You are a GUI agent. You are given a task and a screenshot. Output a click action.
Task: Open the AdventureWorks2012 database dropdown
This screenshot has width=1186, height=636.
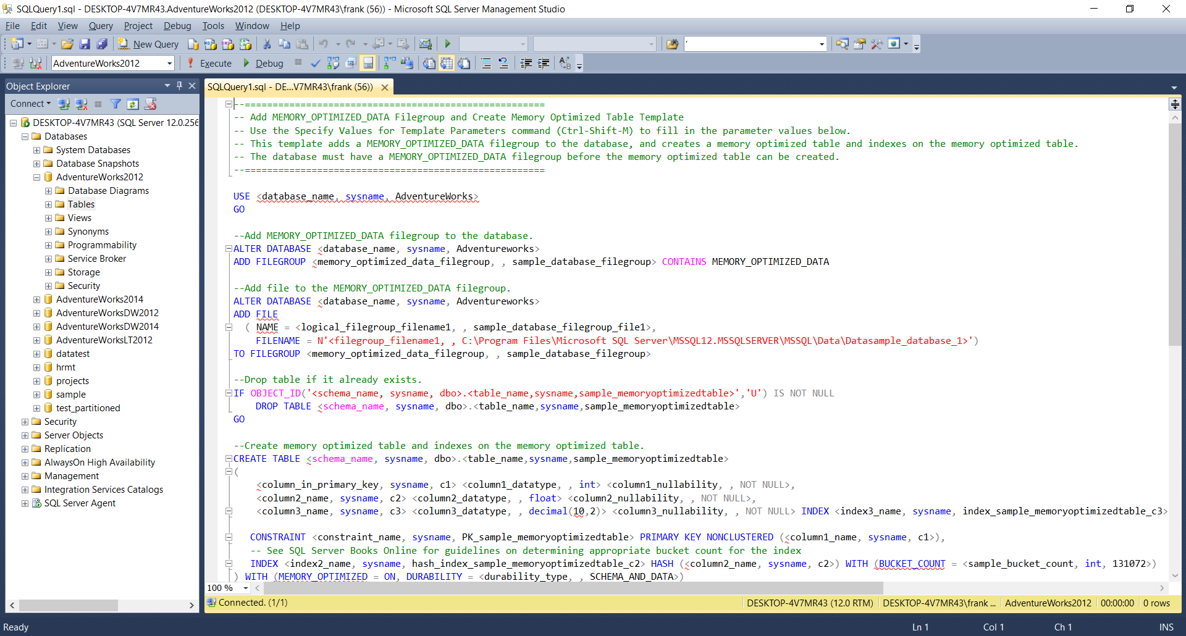coord(169,63)
